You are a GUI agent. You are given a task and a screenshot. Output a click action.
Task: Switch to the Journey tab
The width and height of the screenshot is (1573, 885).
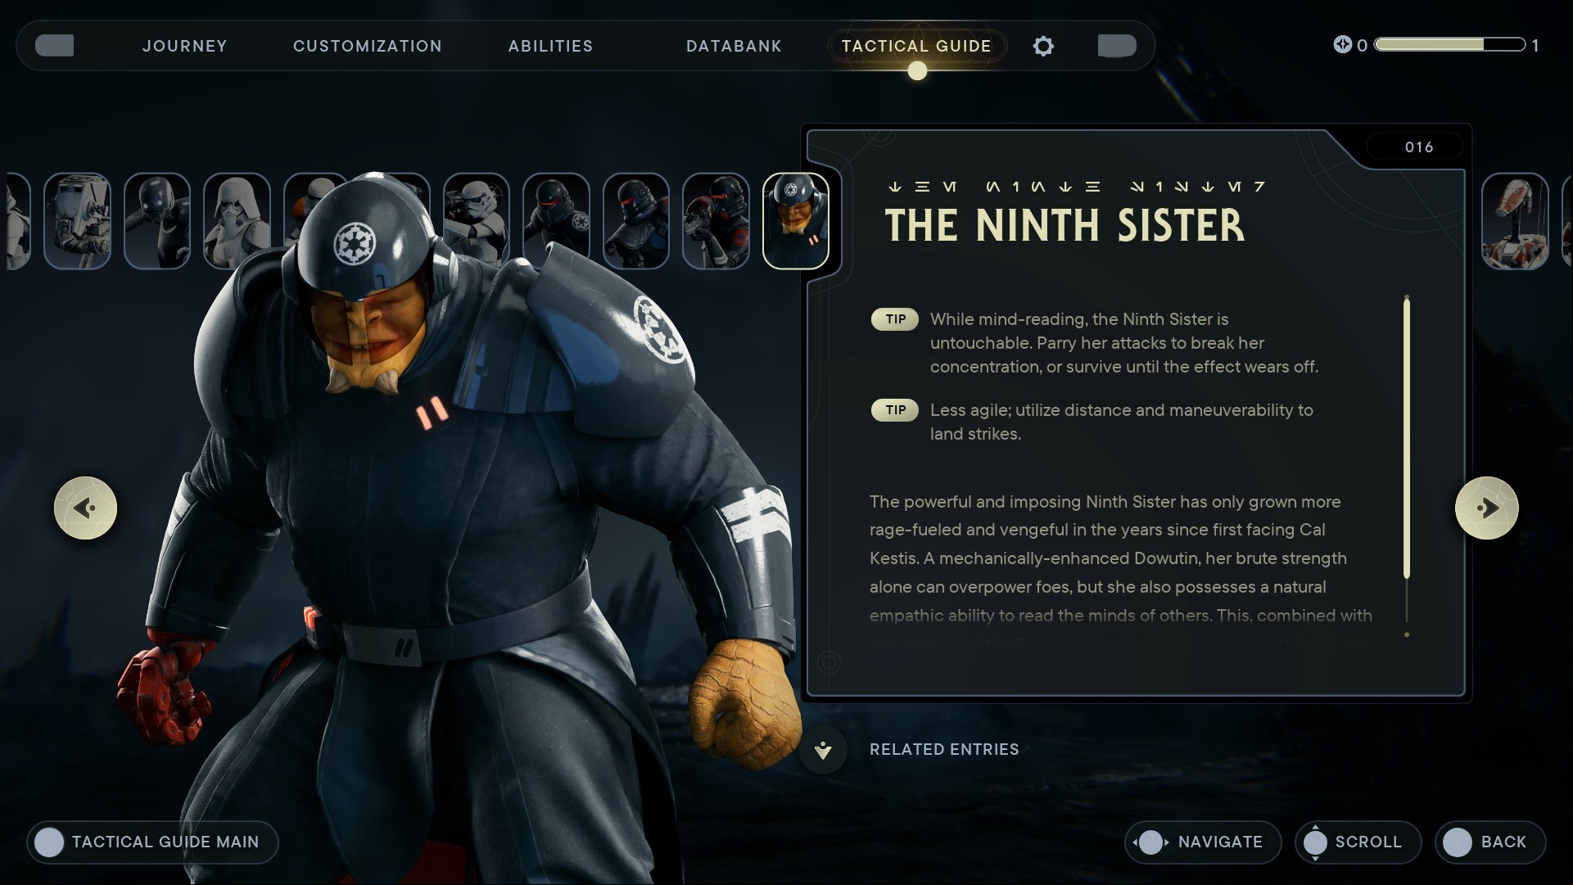point(185,46)
